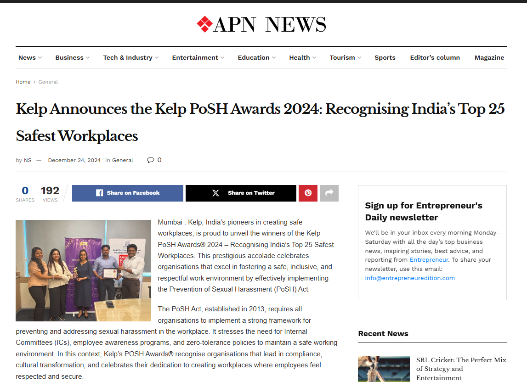
Task: Click the Entrepreneur link in newsletter box
Action: (429, 260)
